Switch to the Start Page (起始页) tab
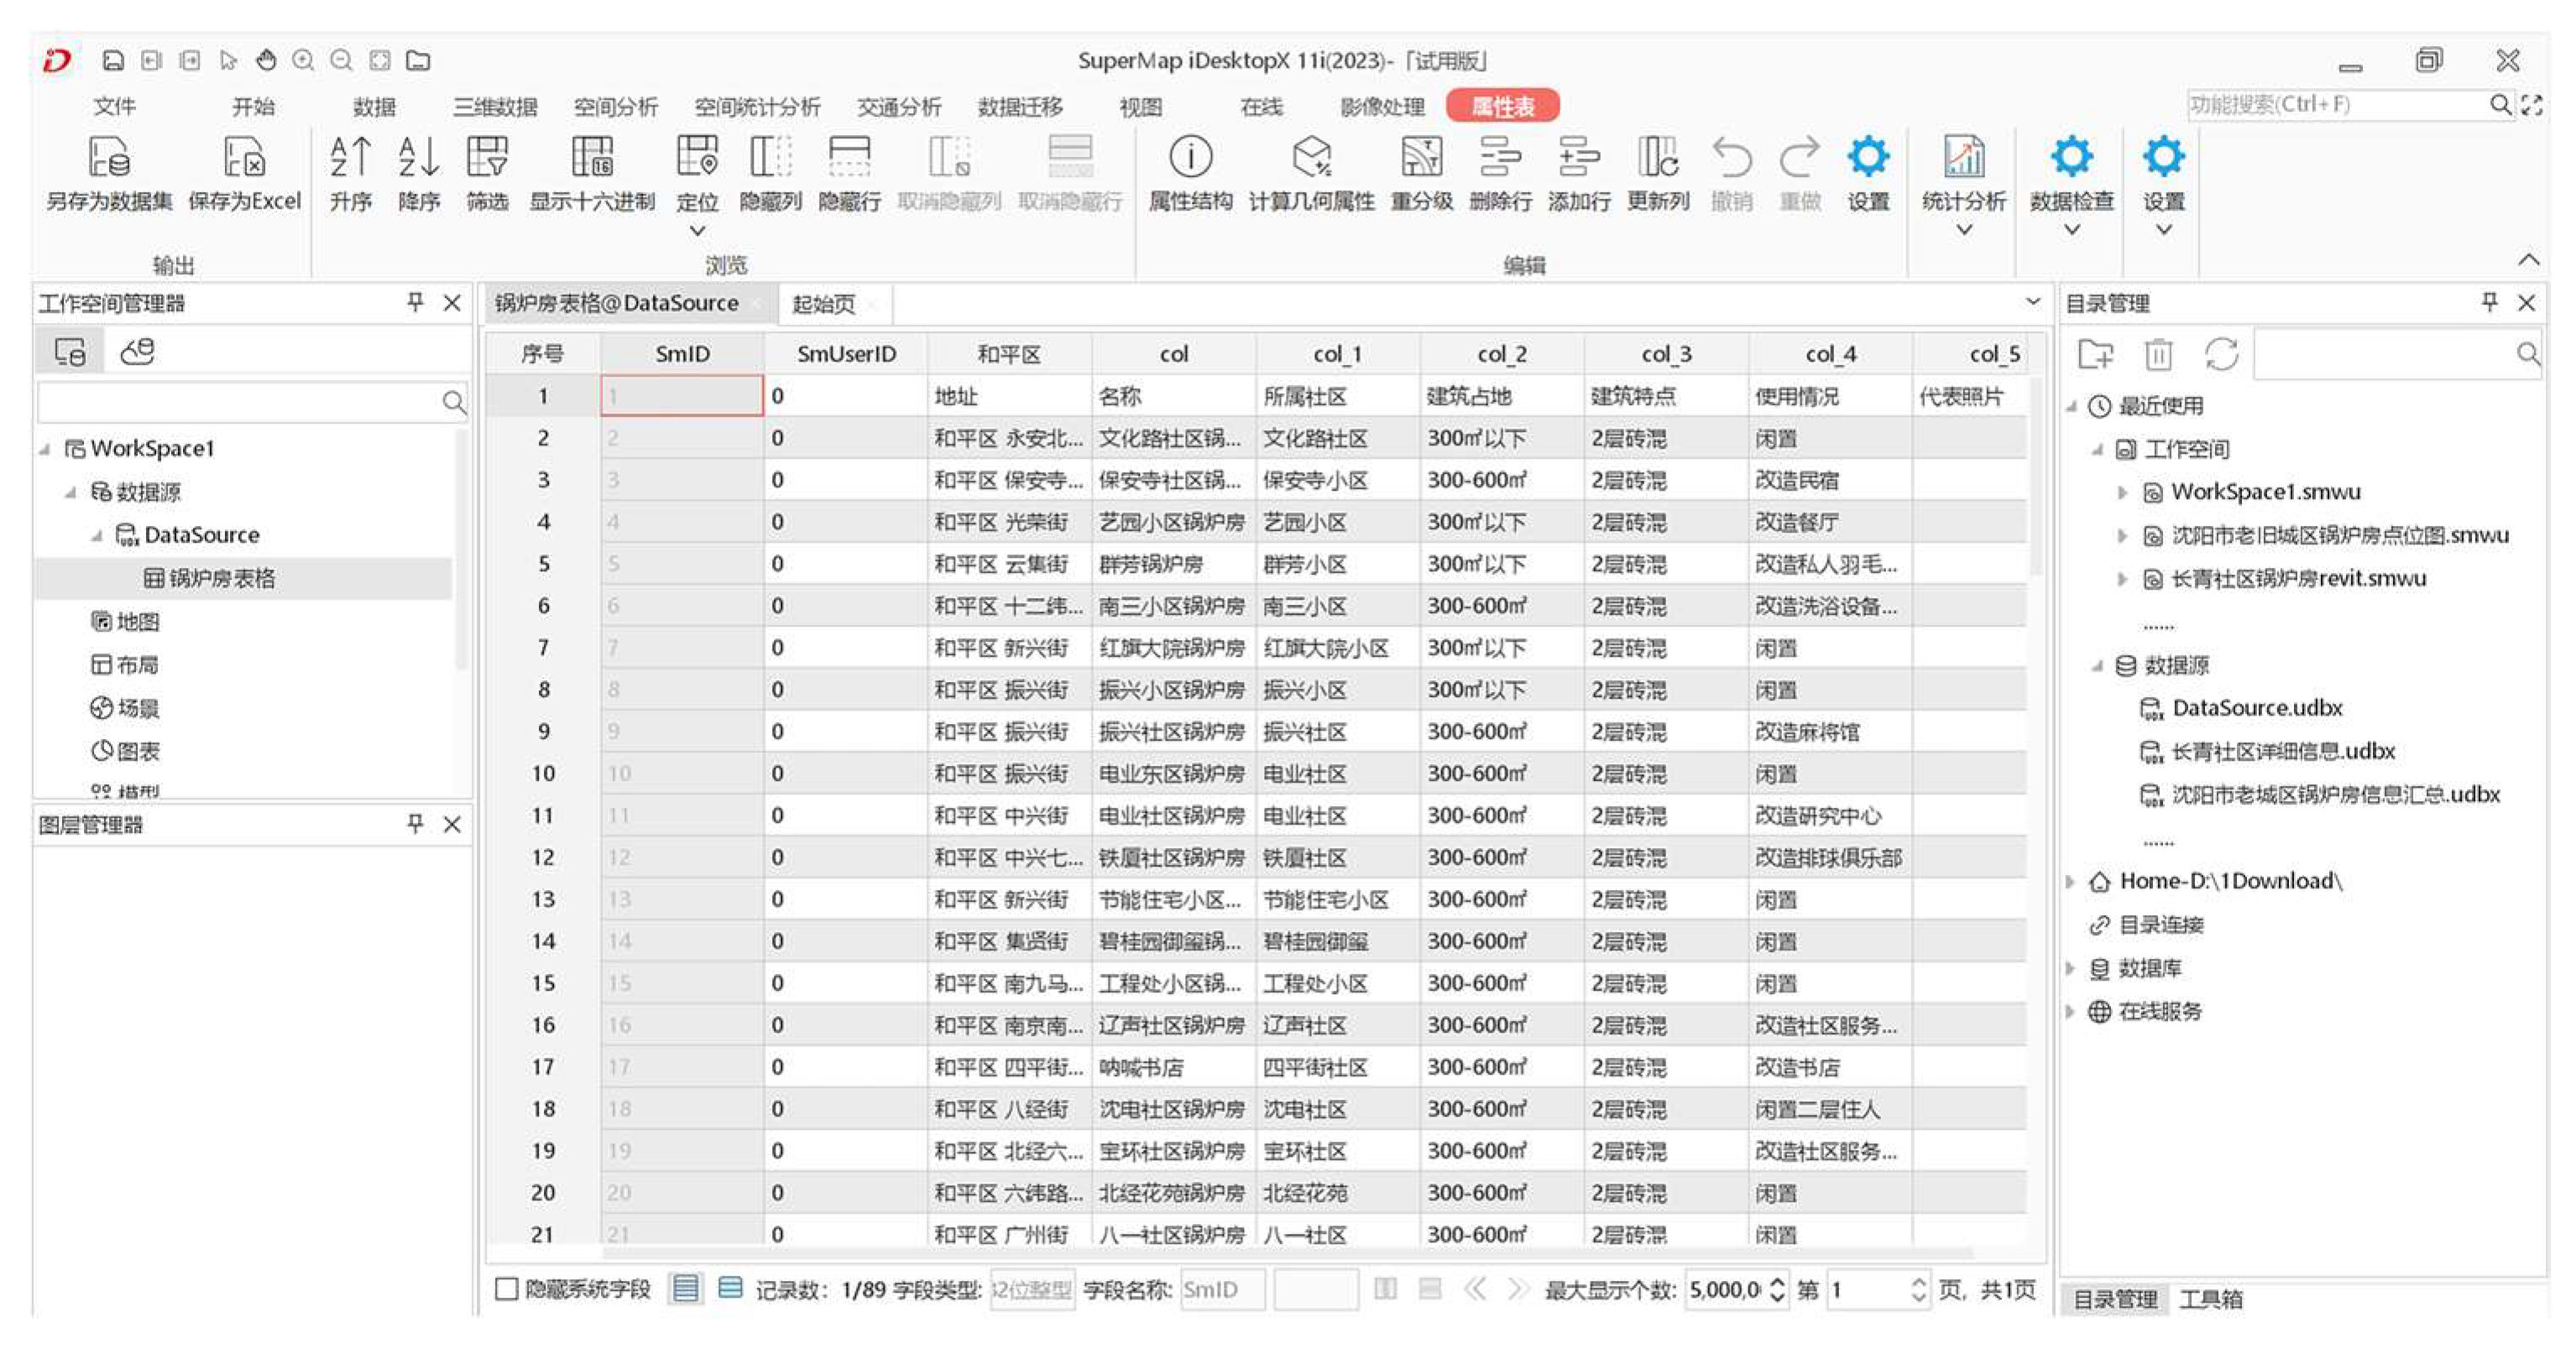Image resolution: width=2576 pixels, height=1359 pixels. 823,304
